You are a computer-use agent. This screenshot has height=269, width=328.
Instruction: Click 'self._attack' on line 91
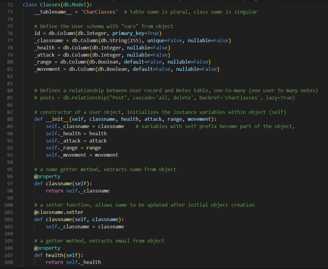coord(63,141)
